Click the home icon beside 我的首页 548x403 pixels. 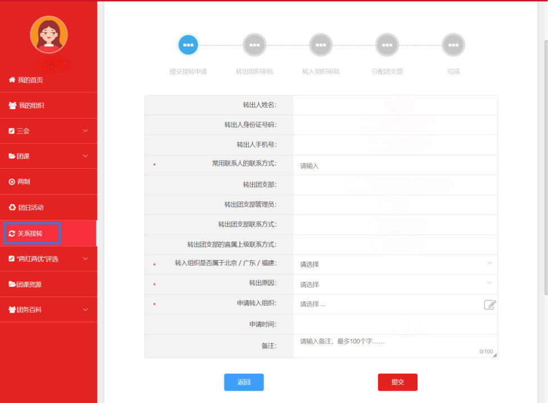pos(12,80)
